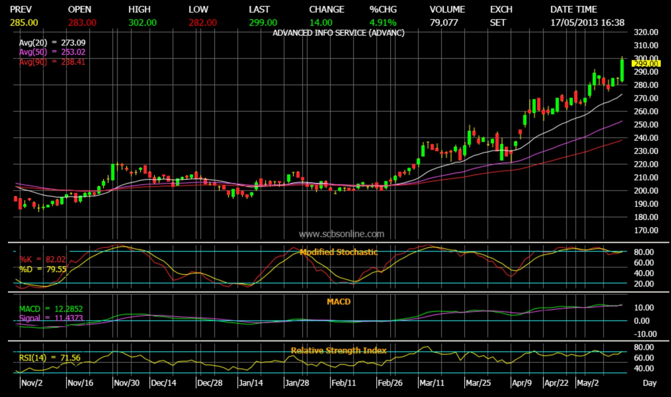
Task: Click the 170.00 price axis label
Action: point(646,231)
